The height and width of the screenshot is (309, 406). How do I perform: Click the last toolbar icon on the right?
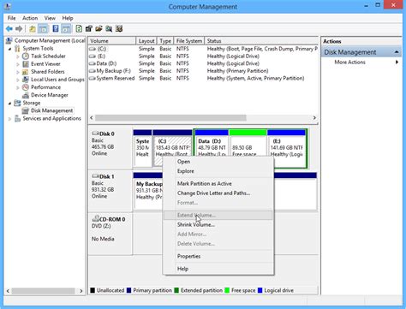click(119, 28)
